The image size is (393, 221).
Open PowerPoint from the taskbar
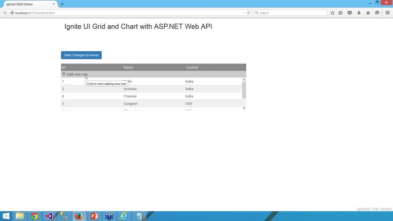point(94,216)
